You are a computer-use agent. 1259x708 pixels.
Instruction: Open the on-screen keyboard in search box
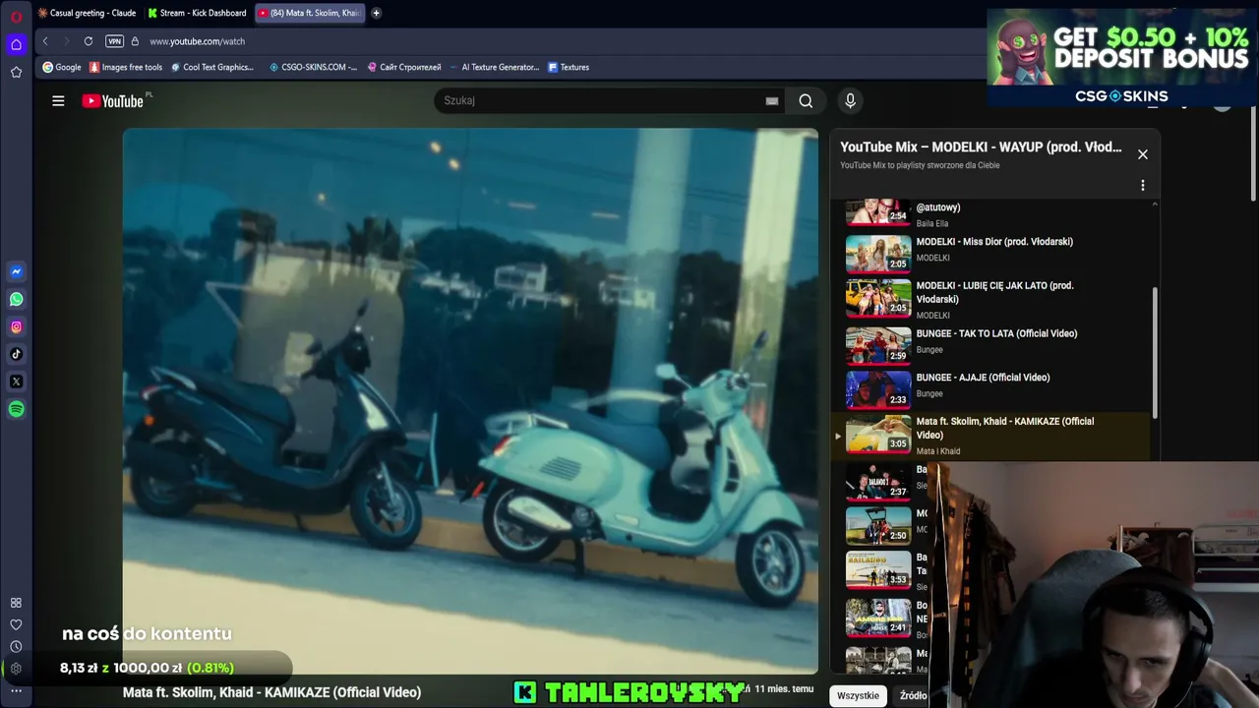772,100
